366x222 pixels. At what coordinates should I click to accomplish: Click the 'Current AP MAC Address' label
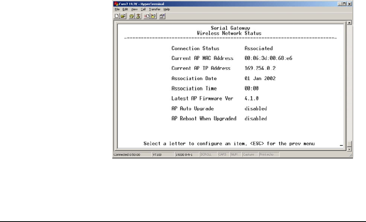point(202,58)
